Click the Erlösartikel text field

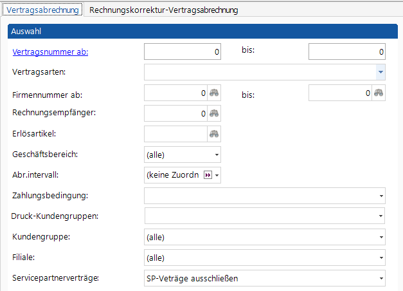click(175, 134)
